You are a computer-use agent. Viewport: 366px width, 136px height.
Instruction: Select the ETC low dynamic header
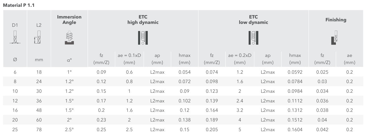pos(253,20)
